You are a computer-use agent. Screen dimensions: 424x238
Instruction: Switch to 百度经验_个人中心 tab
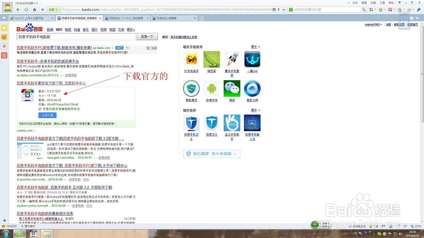pos(126,18)
